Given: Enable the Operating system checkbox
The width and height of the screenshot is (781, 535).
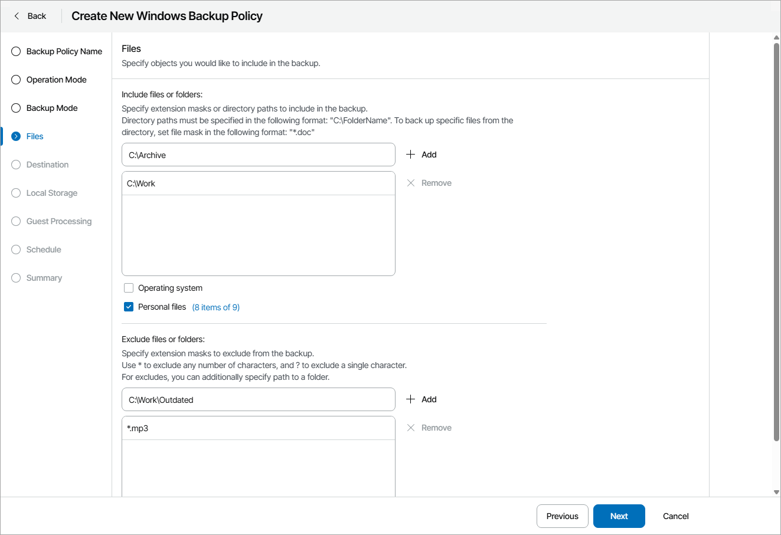Looking at the screenshot, I should pos(129,288).
